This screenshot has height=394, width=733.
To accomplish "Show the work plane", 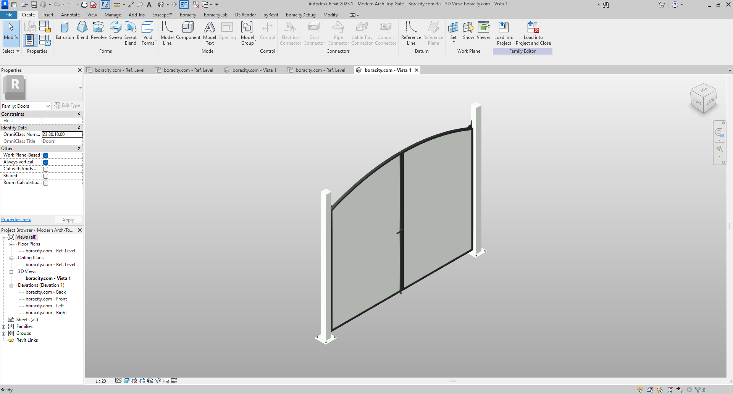I will (468, 31).
